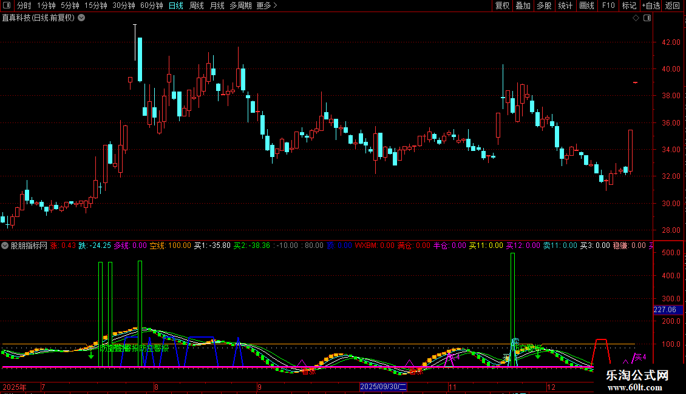Toggle 叠加 overlay on the chart
The width and height of the screenshot is (686, 394).
tap(523, 5)
